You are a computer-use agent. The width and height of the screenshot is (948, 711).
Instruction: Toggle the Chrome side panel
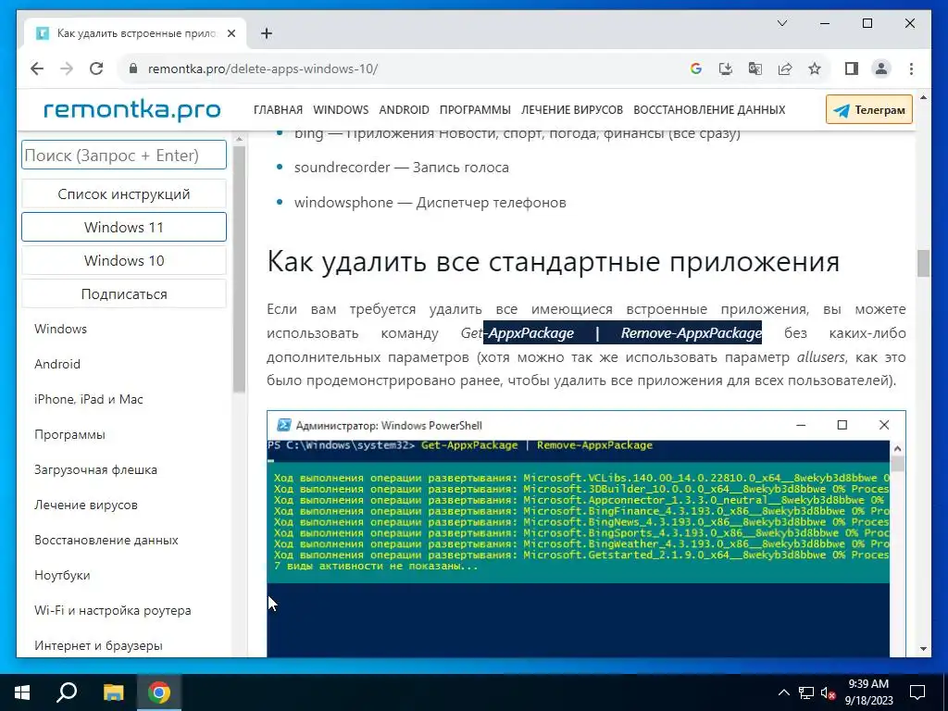tap(852, 69)
